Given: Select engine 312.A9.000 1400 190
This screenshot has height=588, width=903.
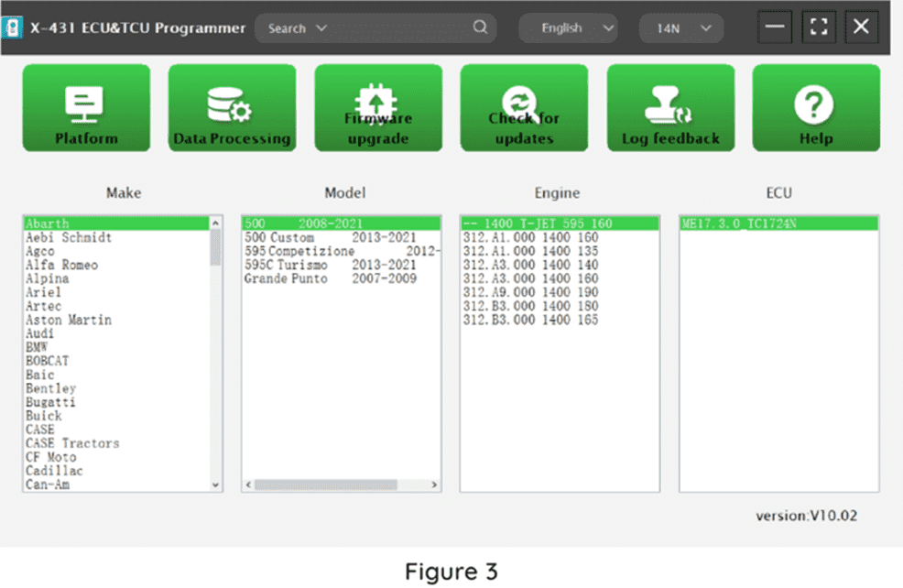Looking at the screenshot, I should [560, 292].
